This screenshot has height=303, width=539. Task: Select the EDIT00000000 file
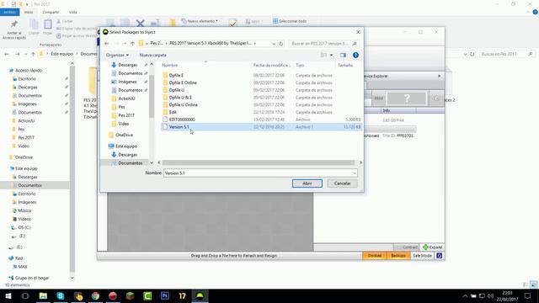coord(182,120)
